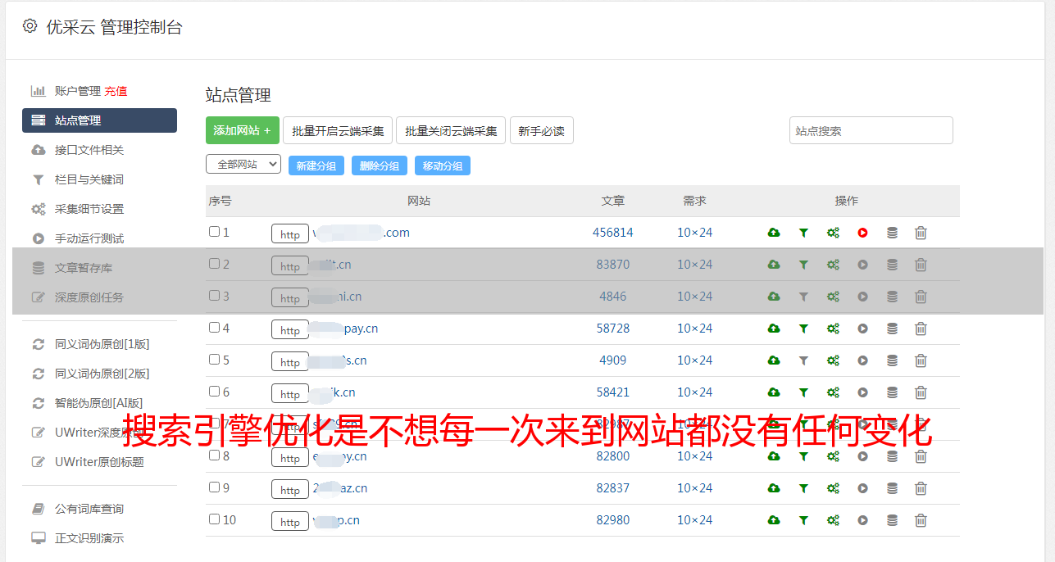Open 公有词库查询 in the sidebar
This screenshot has width=1055, height=562.
click(89, 509)
